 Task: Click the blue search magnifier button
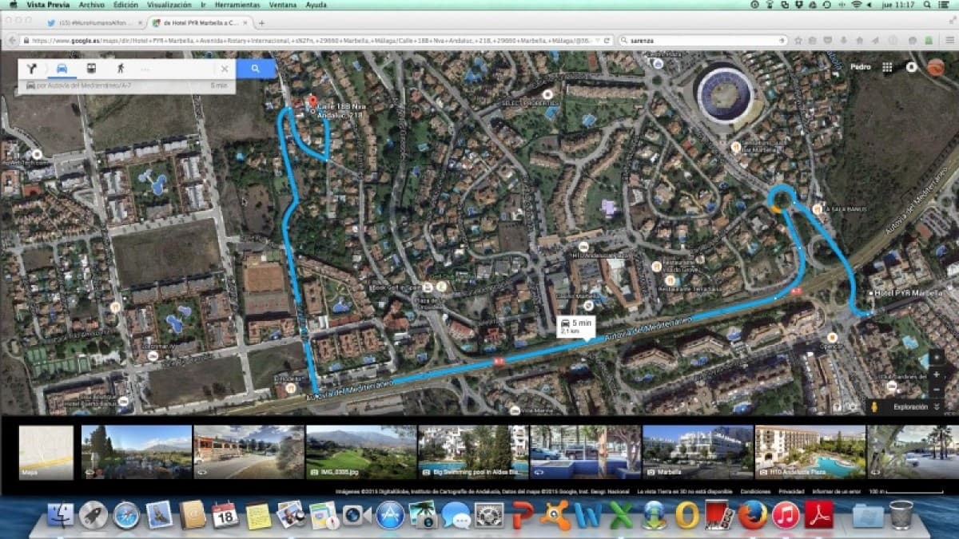[256, 69]
